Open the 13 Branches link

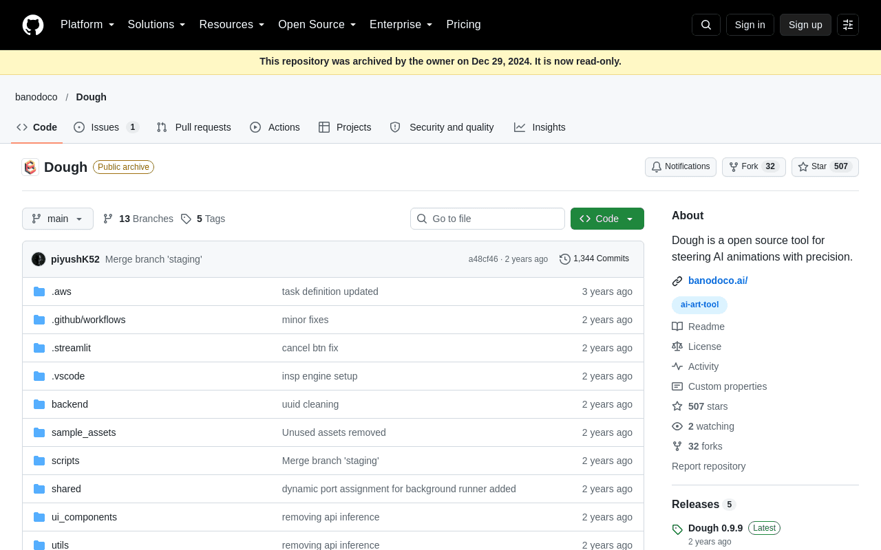(138, 219)
